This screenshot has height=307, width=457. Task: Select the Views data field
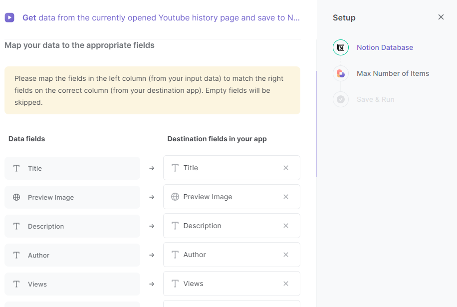click(72, 284)
